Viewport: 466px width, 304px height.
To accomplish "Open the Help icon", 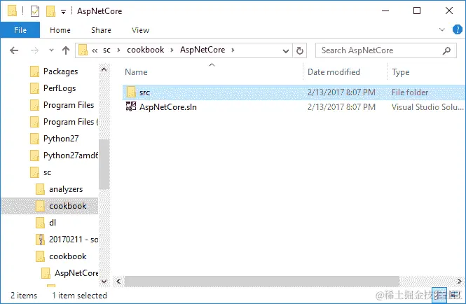I will pos(457,29).
